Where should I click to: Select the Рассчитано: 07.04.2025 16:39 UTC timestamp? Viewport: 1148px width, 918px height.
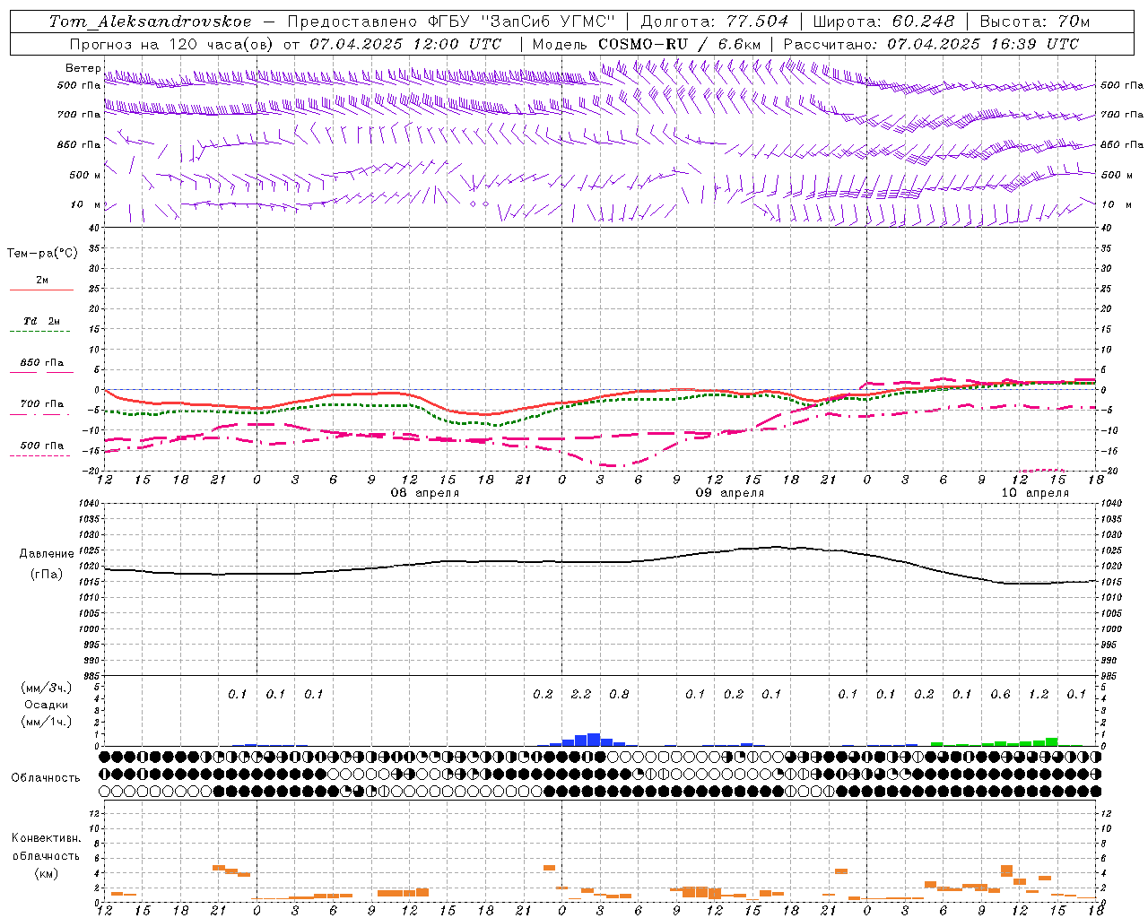[x=931, y=44]
